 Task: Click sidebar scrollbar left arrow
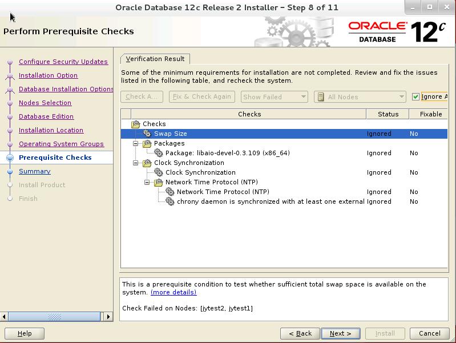pyautogui.click(x=4, y=317)
